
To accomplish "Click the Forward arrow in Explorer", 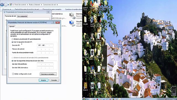I will pyautogui.click(x=6, y=5).
